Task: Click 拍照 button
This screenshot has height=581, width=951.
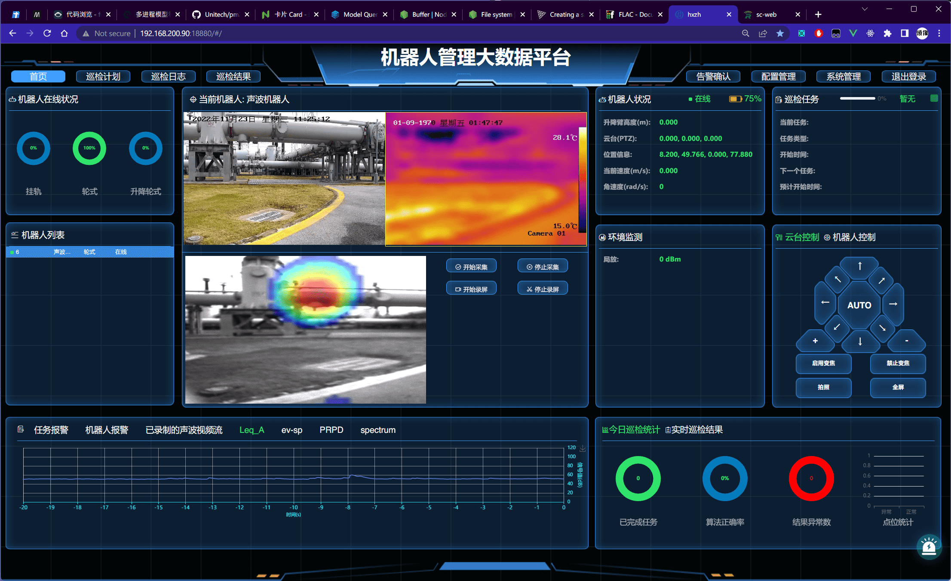Action: pyautogui.click(x=823, y=387)
